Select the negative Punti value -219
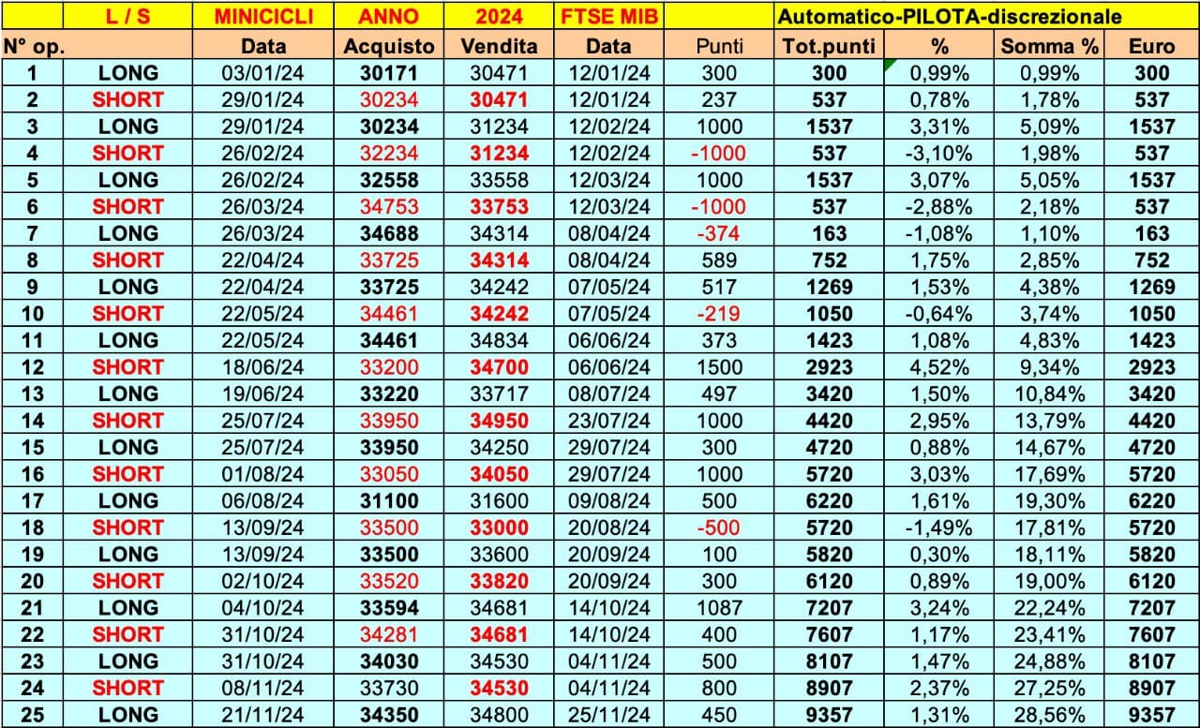Viewport: 1200px width, 728px height. (721, 314)
